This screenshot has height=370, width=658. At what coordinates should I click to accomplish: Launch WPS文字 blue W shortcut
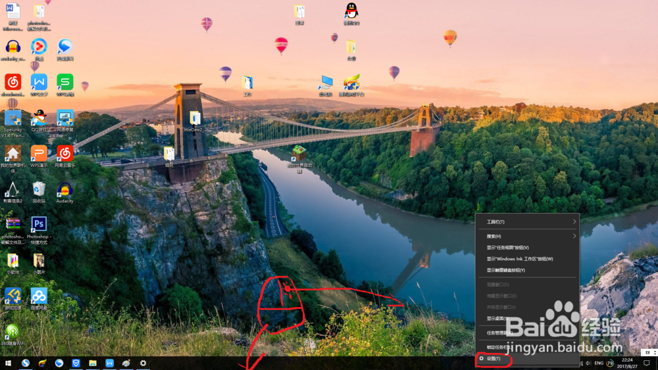point(39,85)
